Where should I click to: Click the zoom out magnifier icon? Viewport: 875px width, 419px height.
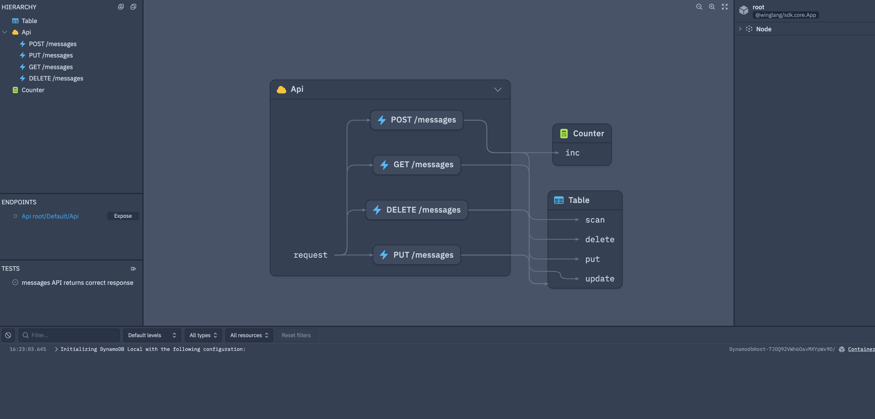pos(699,7)
